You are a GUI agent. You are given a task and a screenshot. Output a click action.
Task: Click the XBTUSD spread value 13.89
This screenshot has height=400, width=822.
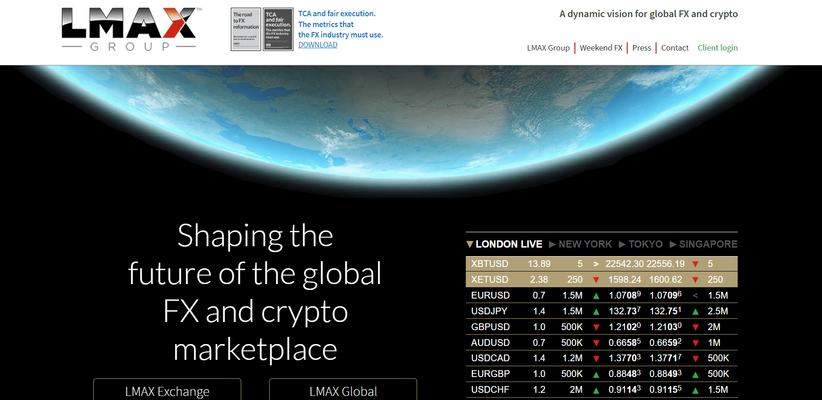(x=539, y=264)
